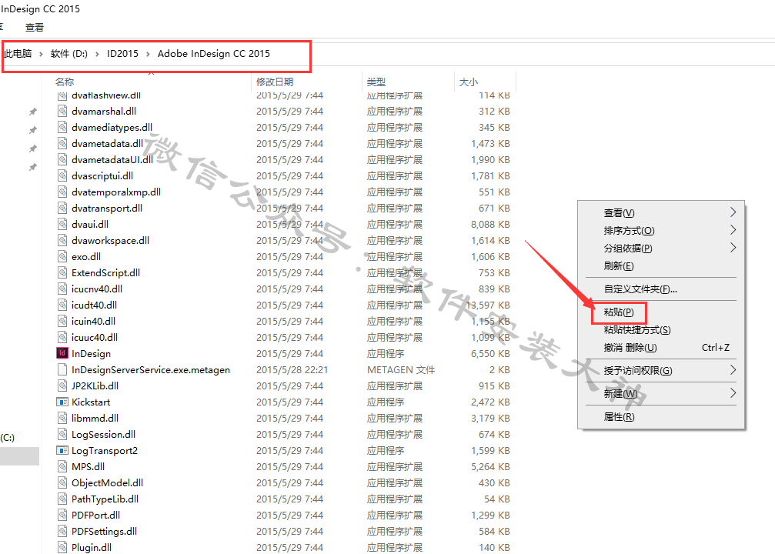Click the Plugin.dll file icon

click(62, 547)
